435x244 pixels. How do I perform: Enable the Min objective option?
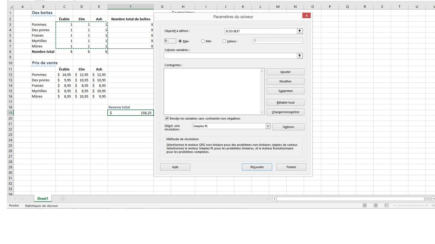pyautogui.click(x=203, y=41)
